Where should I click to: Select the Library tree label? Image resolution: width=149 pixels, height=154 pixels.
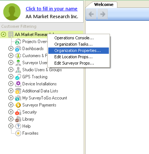[x=28, y=119]
